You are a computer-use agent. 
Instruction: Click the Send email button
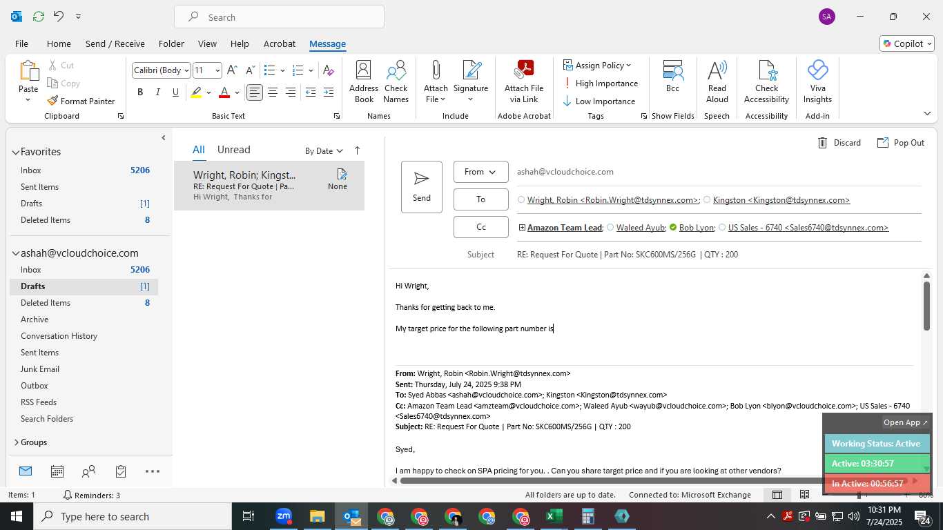[421, 187]
